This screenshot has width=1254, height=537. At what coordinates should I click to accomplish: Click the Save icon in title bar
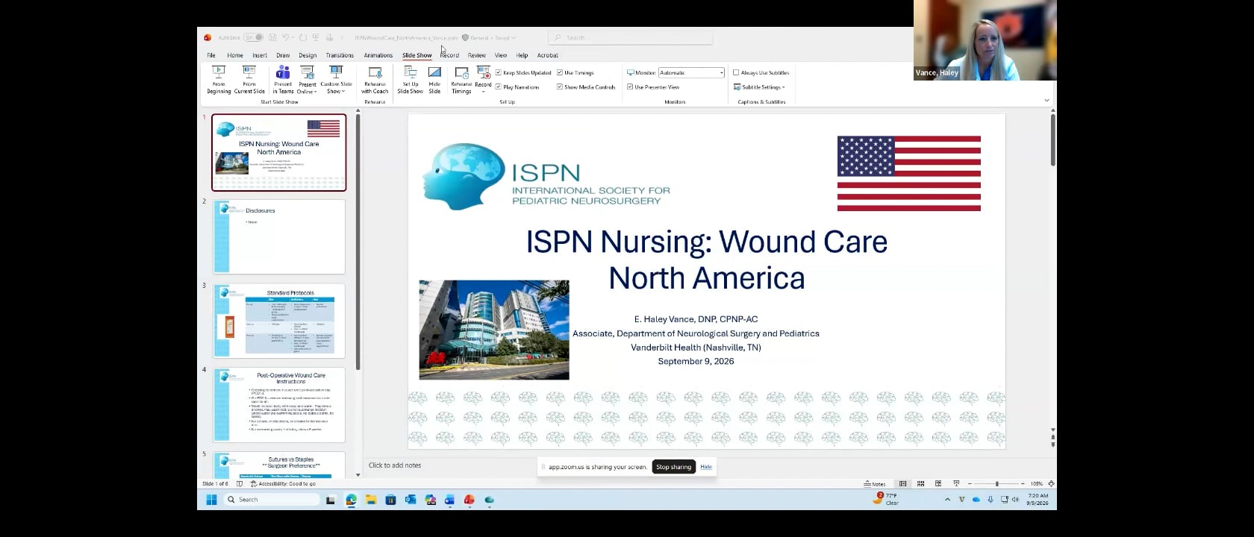273,37
